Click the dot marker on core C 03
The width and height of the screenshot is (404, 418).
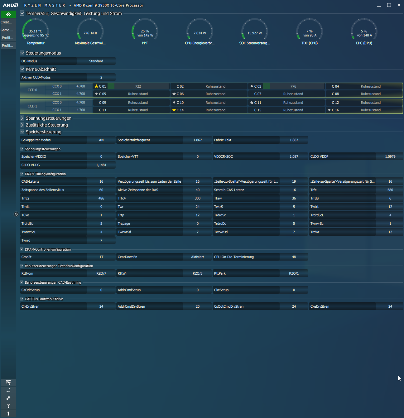(252, 86)
